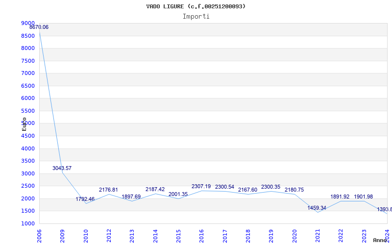Click the 1792.46 data label
Viewport: 392px width, 245px height.
pos(85,199)
